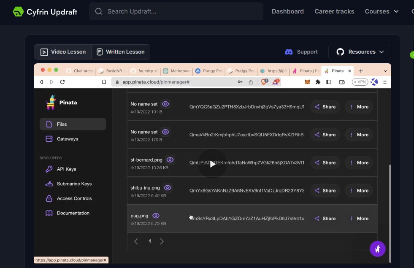Open the browser hamburger menu

[385, 82]
